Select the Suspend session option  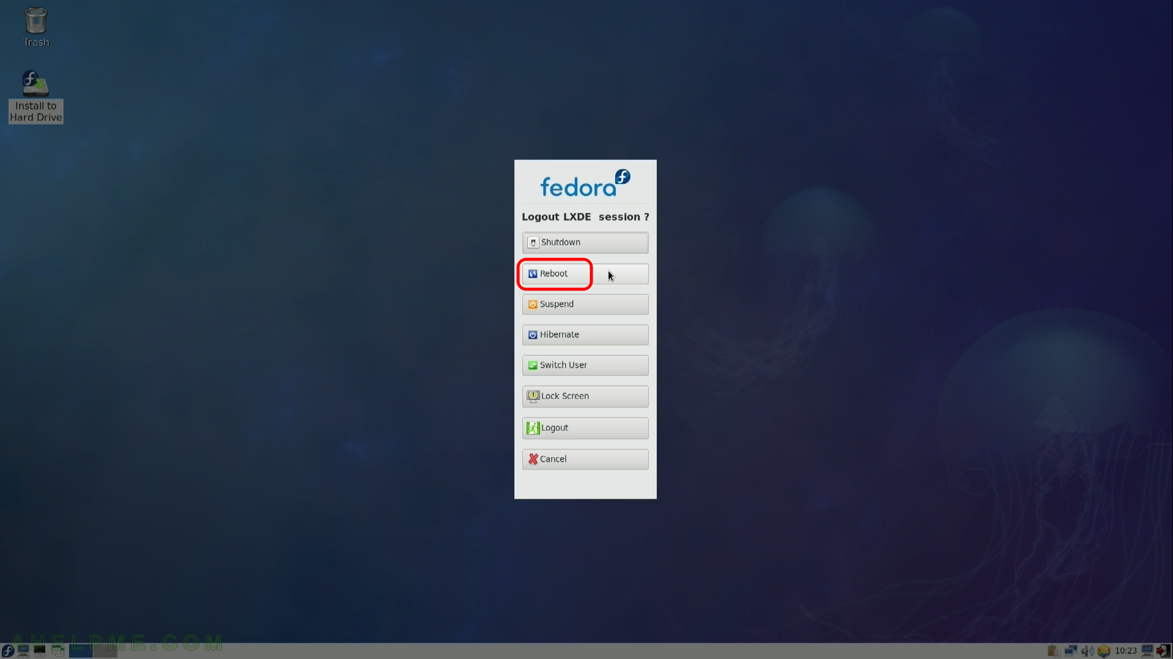pyautogui.click(x=586, y=303)
